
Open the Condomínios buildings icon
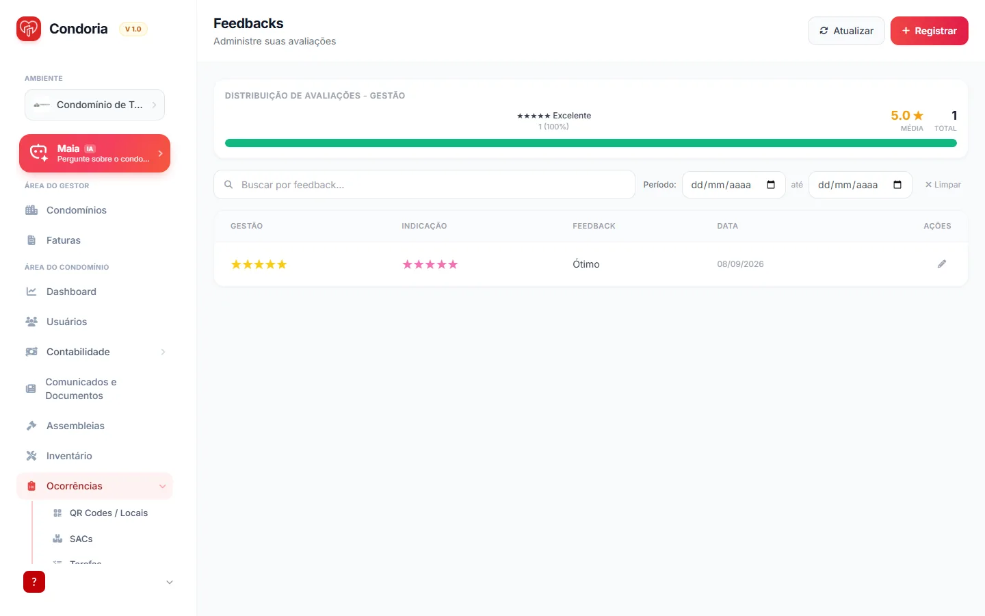[31, 210]
